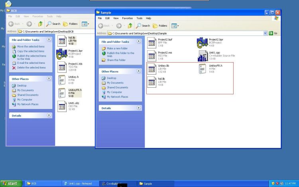Click Share this folder link
The image size is (299, 187).
point(116,60)
